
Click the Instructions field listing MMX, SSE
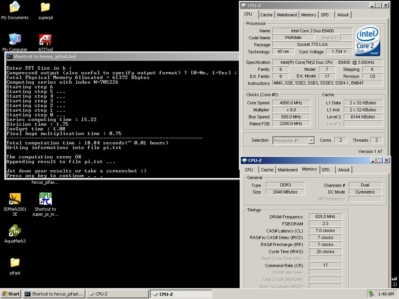tap(327, 83)
